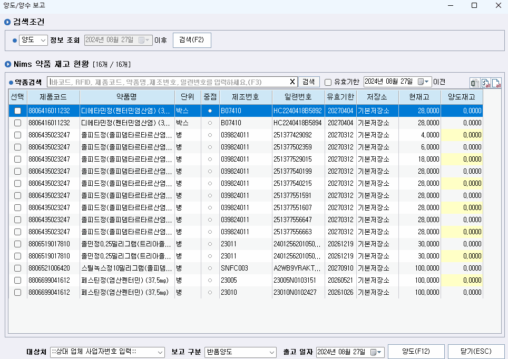Open calendar icon for 유효기한 date
The width and height of the screenshot is (508, 359).
(424, 82)
